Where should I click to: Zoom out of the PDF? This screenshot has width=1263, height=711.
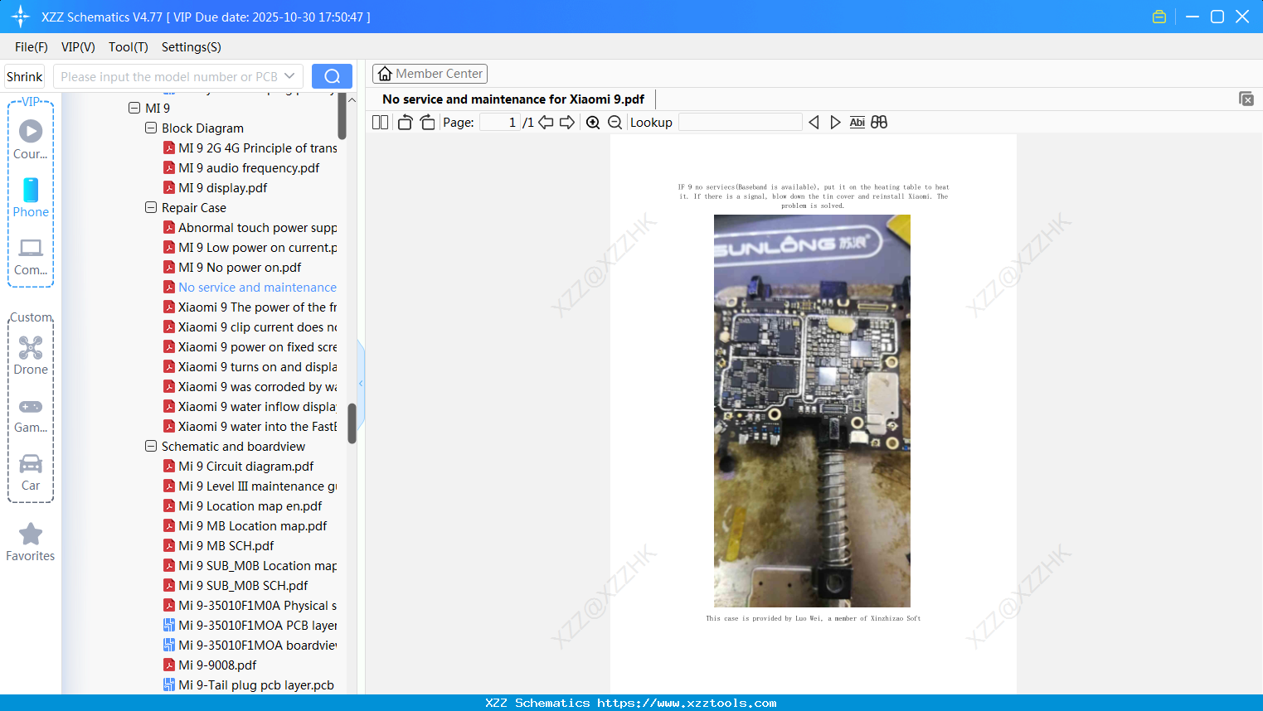point(614,123)
